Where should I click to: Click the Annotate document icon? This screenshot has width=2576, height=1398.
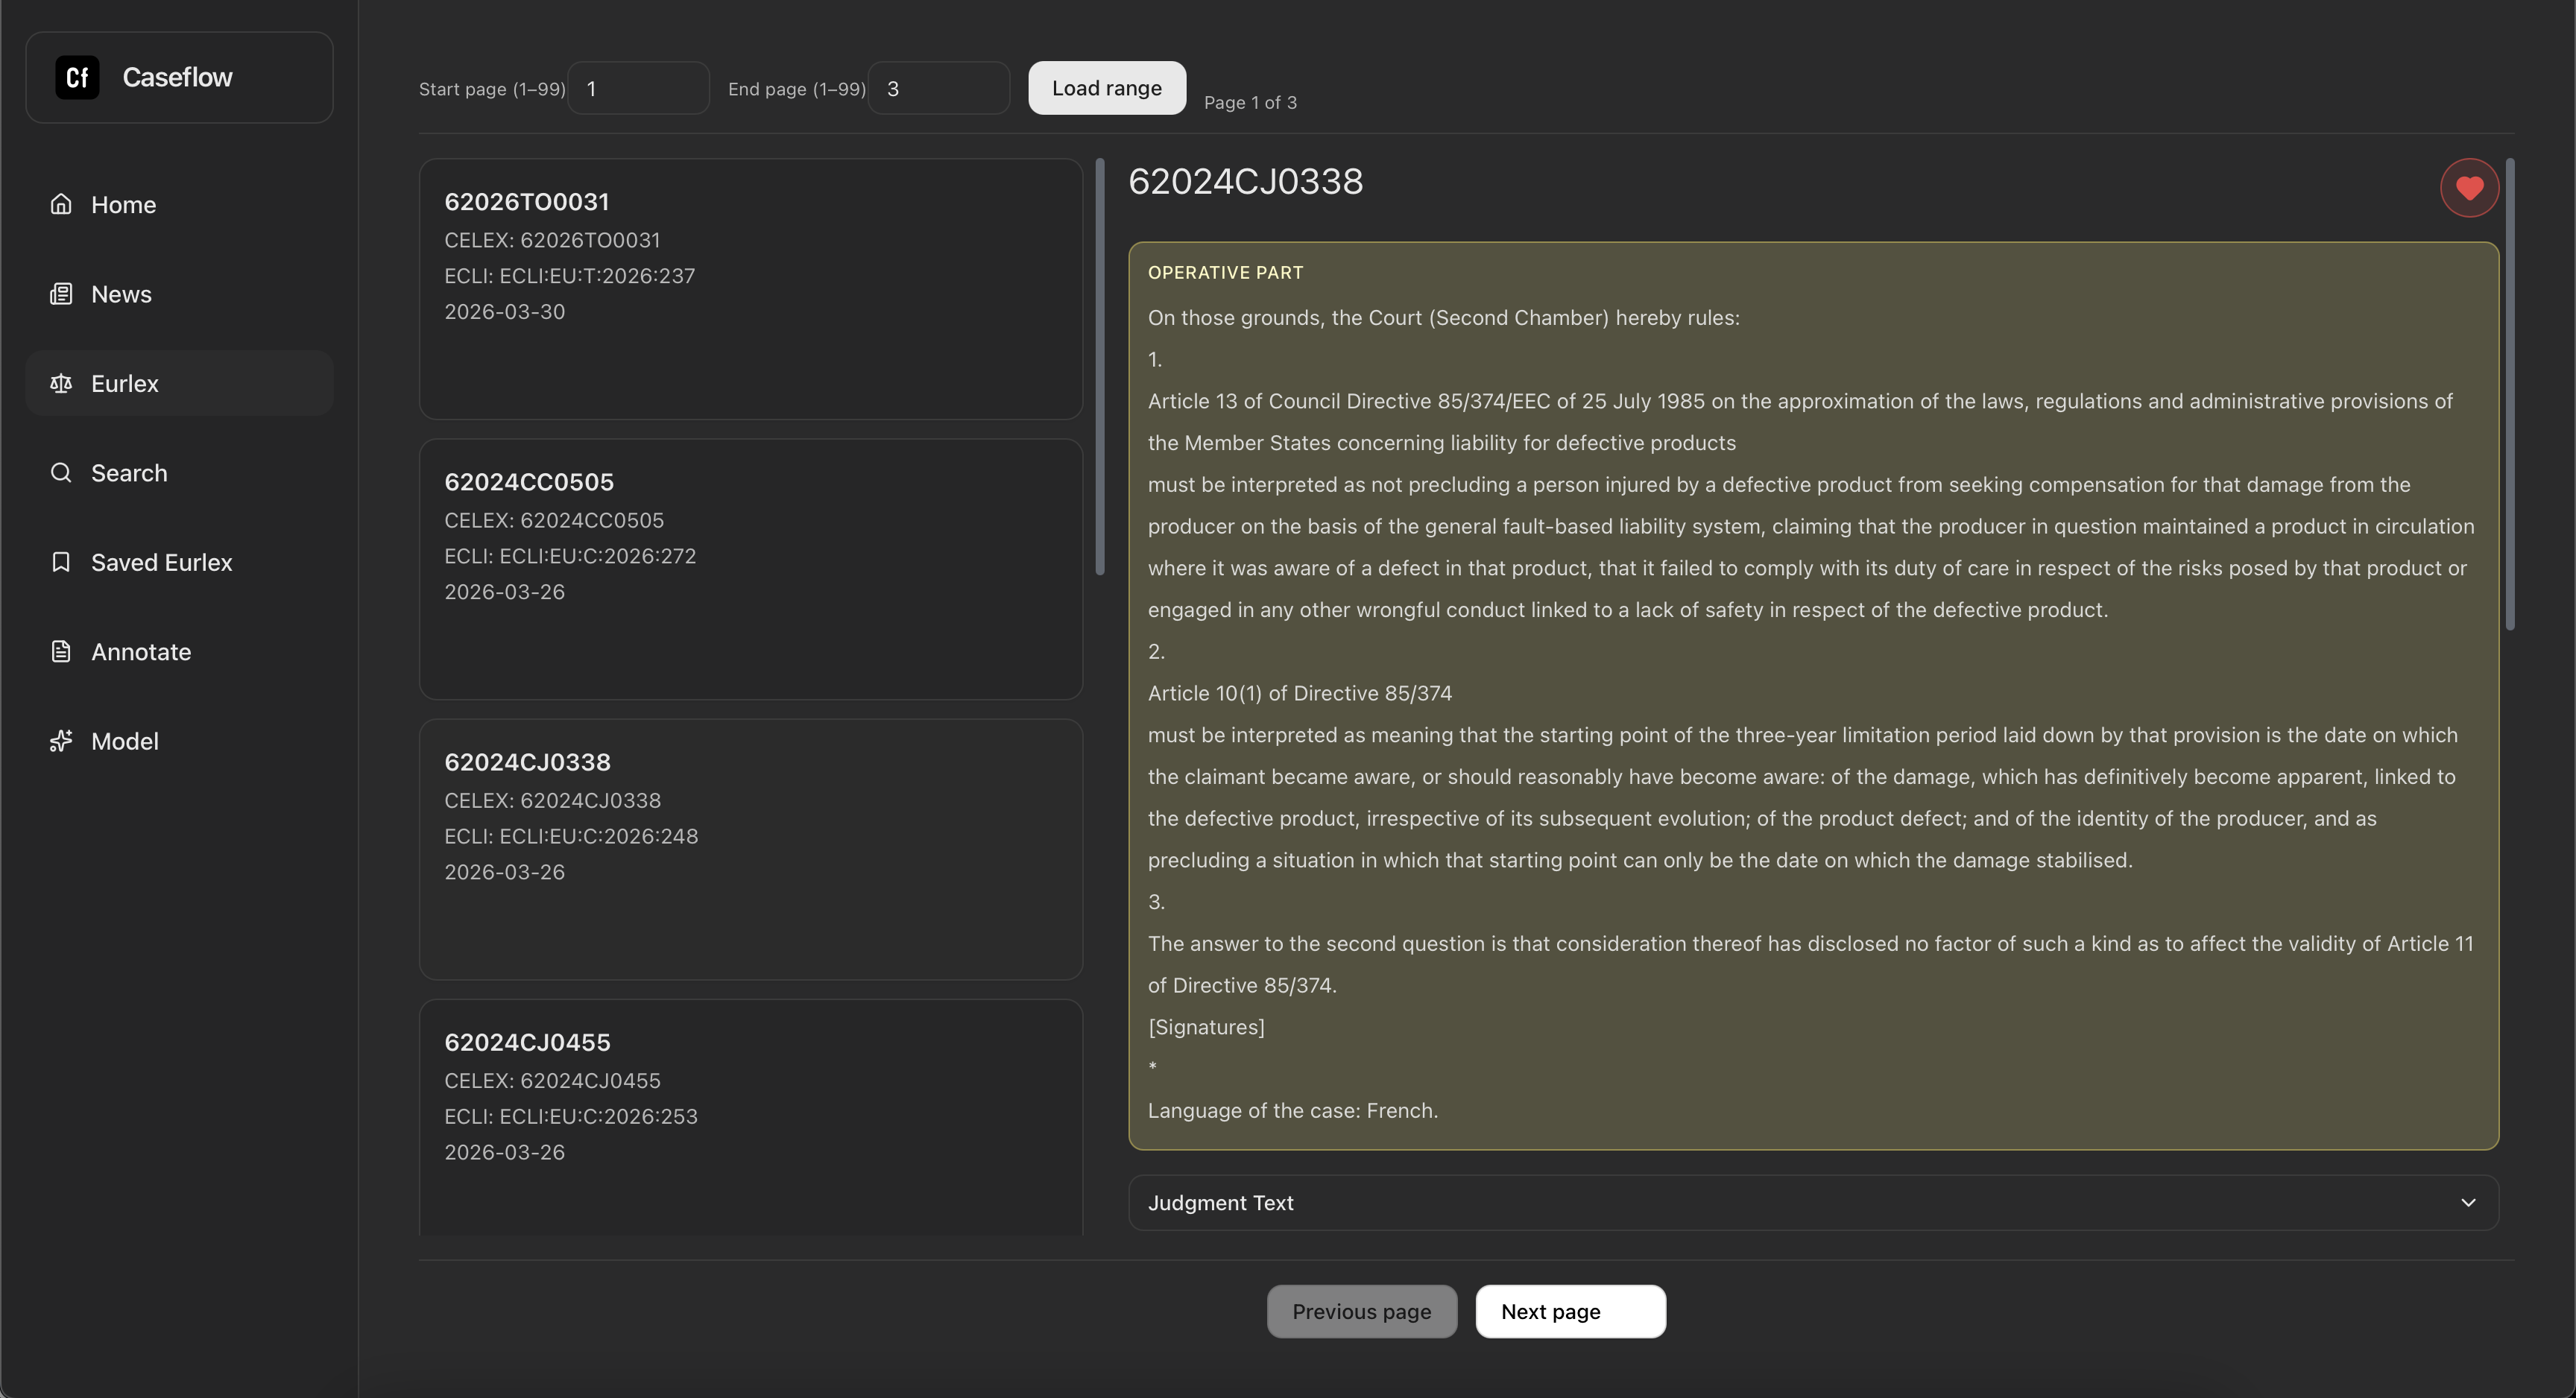61,651
